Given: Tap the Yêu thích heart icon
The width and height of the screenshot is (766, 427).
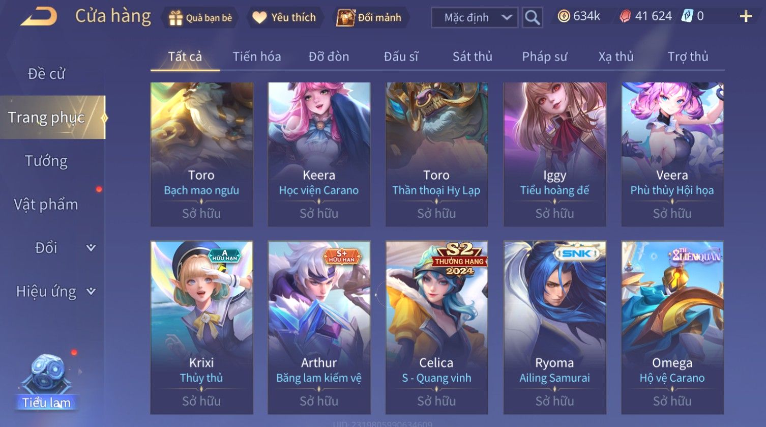Looking at the screenshot, I should pos(259,18).
